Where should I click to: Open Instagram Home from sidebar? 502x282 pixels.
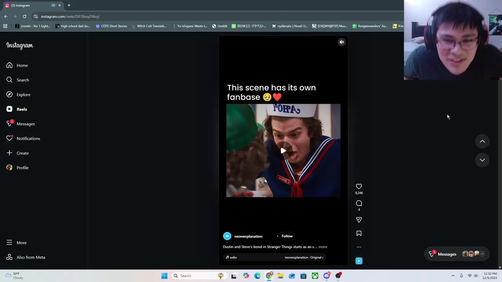point(17,65)
